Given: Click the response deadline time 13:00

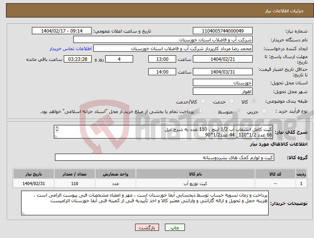Looking at the screenshot, I should 162,59.
